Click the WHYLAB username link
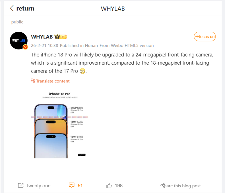This screenshot has height=193, width=225. (42, 37)
